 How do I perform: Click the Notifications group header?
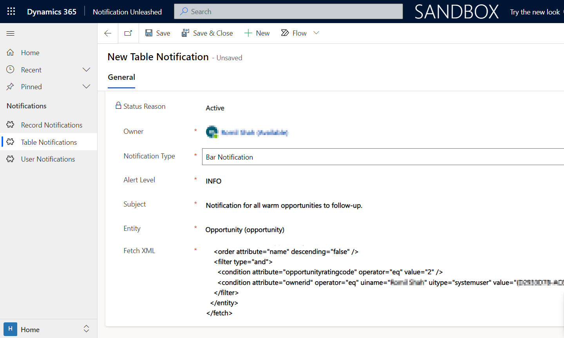tap(27, 106)
